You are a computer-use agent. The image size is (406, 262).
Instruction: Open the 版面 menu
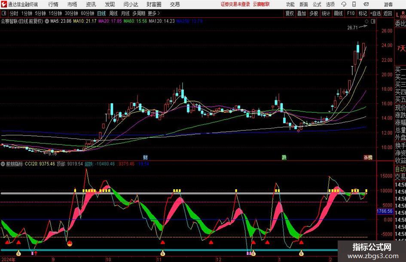303,4
